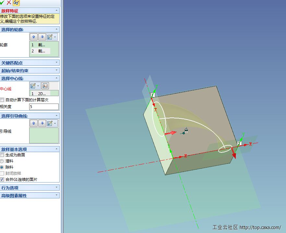
Task: Toggle the preview glasses icon
Action: coord(16,3)
